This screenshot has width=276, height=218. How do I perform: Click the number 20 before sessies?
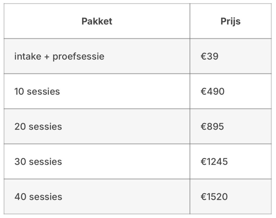[x=20, y=127]
